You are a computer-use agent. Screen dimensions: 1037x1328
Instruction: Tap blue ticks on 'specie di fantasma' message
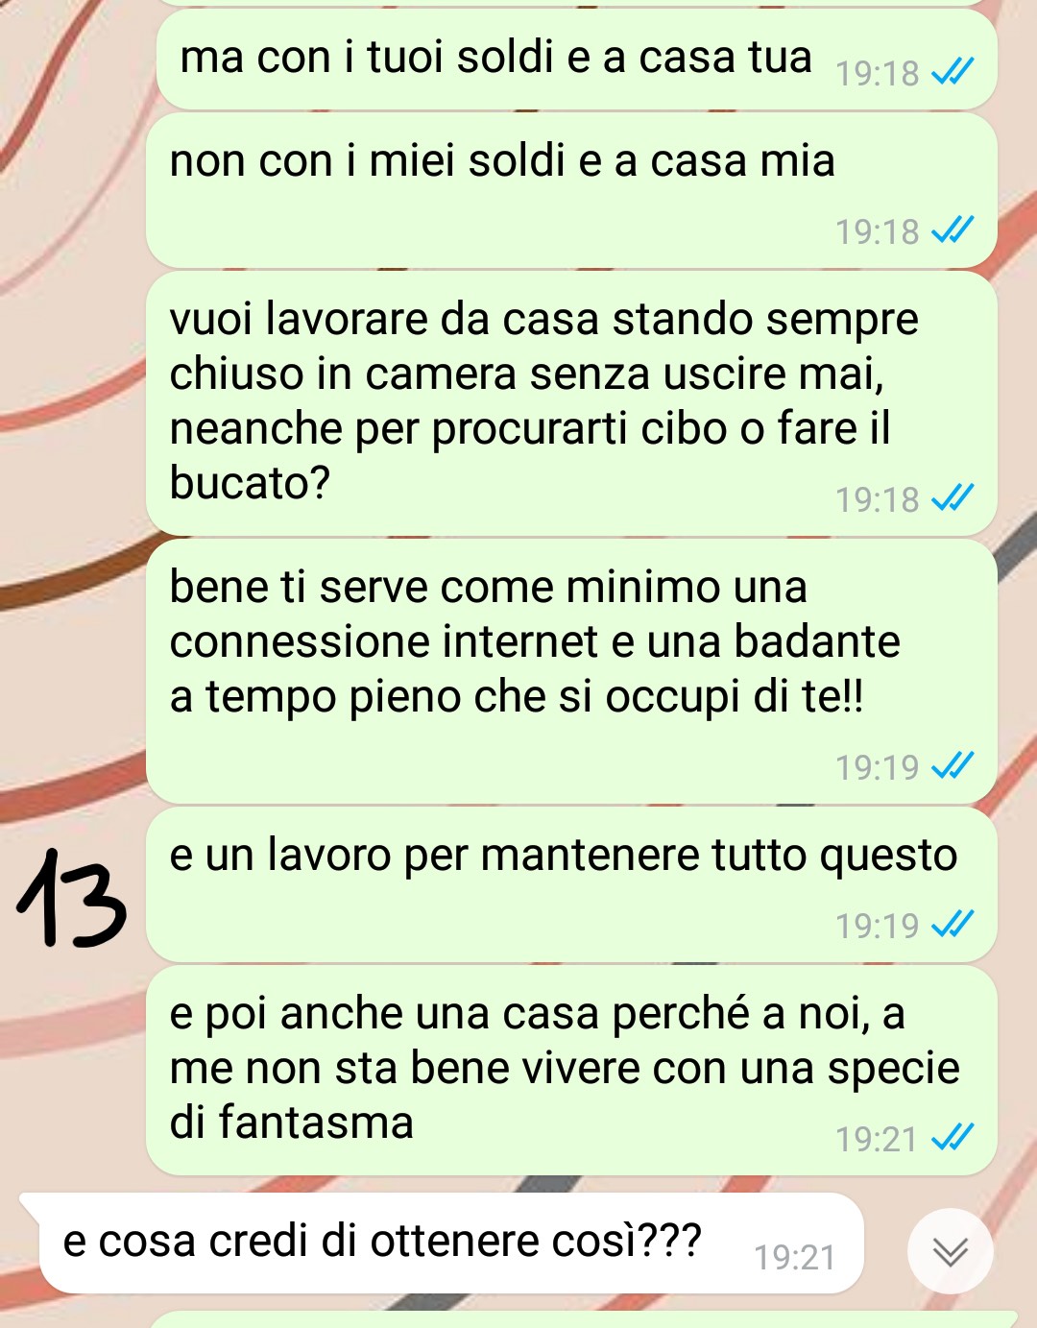953,1138
